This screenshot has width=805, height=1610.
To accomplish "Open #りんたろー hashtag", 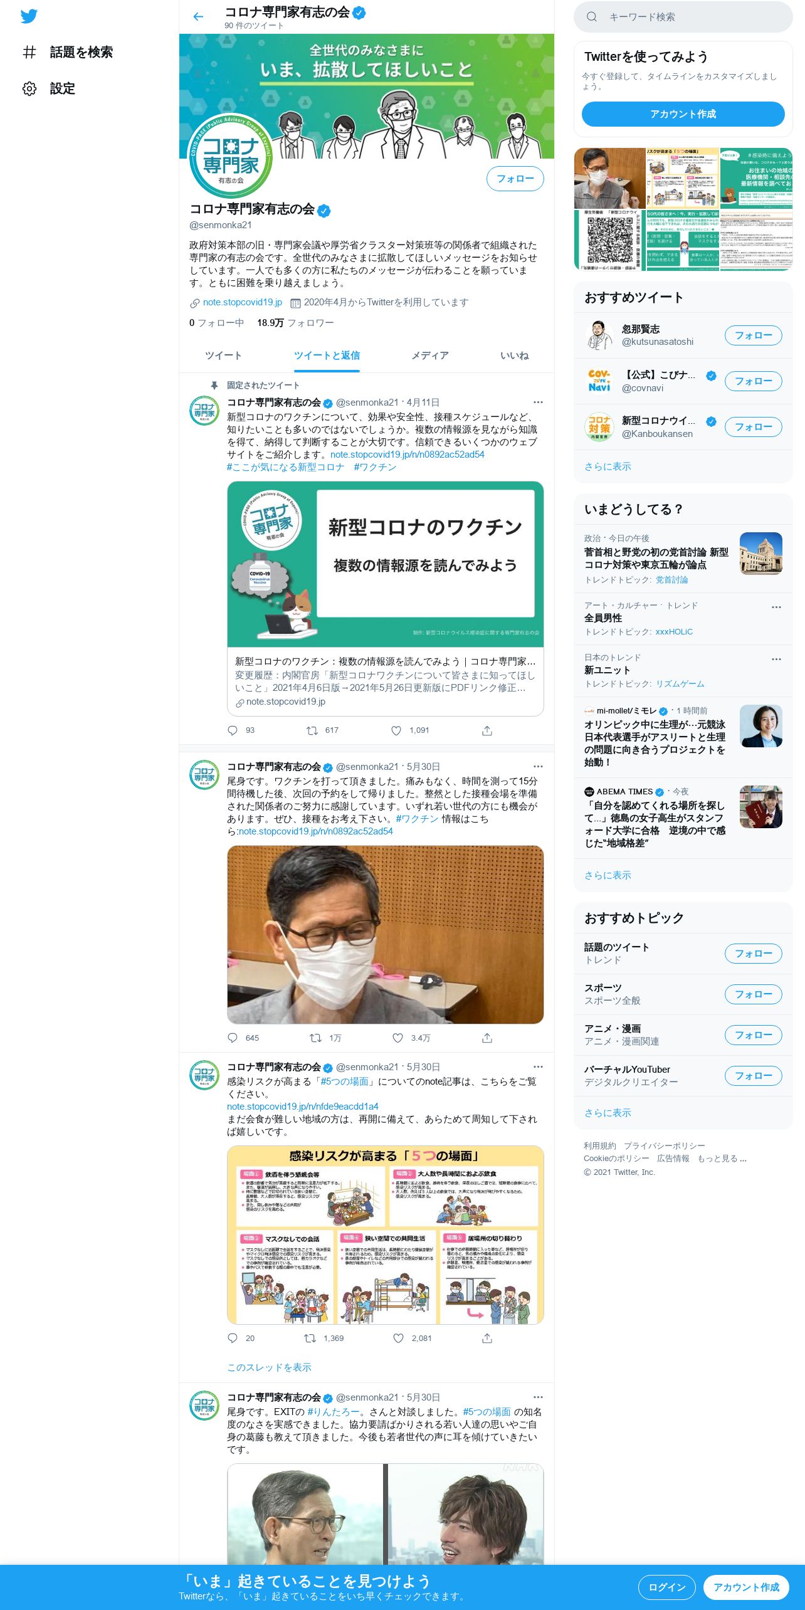I will (x=333, y=1412).
